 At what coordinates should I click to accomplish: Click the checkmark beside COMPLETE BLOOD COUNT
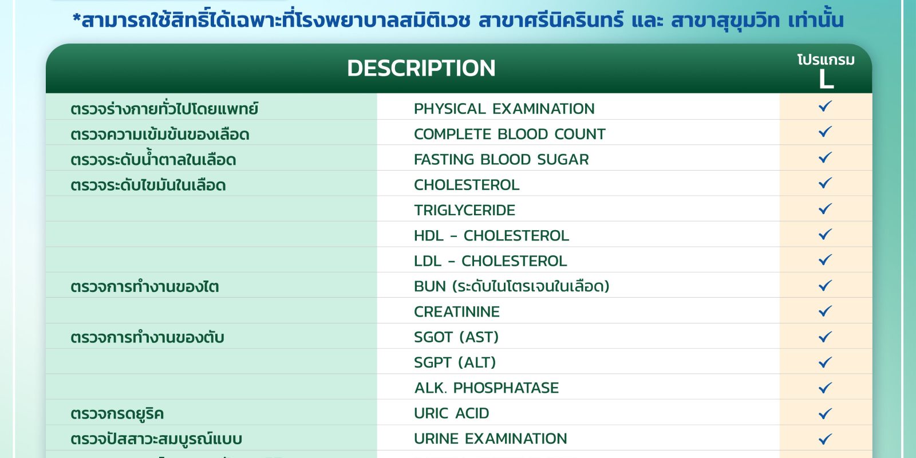[825, 132]
